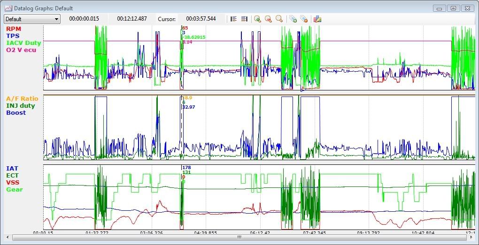This screenshot has height=245, width=479.
Task: Click the Gear legend label
Action: point(15,189)
